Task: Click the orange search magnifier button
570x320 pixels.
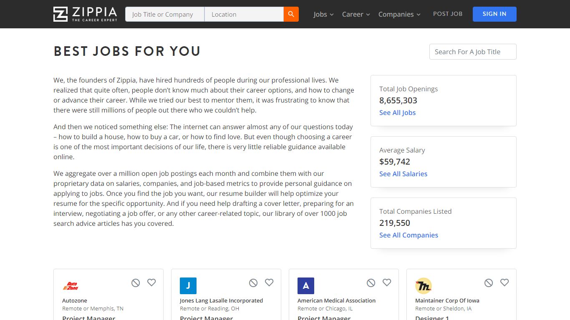Action: (291, 14)
